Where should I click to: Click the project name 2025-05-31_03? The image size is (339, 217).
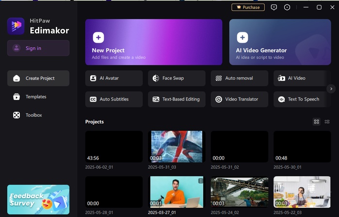(162, 167)
